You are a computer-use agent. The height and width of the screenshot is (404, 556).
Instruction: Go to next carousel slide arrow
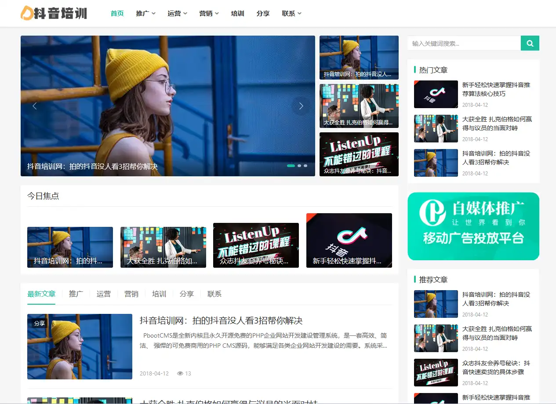pyautogui.click(x=301, y=106)
